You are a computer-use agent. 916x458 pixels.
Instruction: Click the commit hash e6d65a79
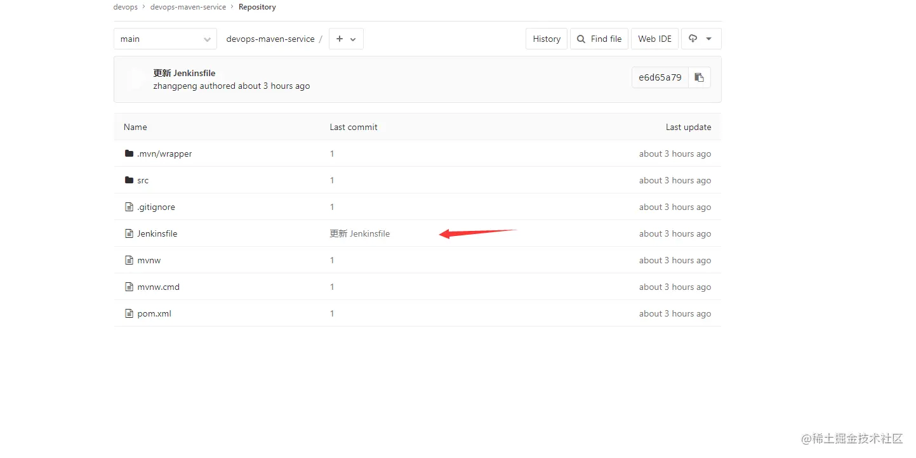(x=660, y=77)
